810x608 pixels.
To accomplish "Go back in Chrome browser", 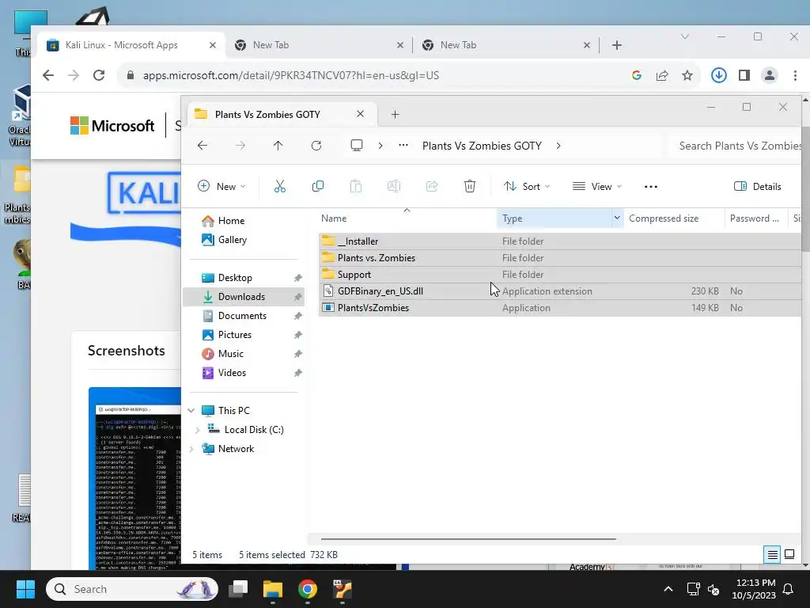I will point(48,75).
